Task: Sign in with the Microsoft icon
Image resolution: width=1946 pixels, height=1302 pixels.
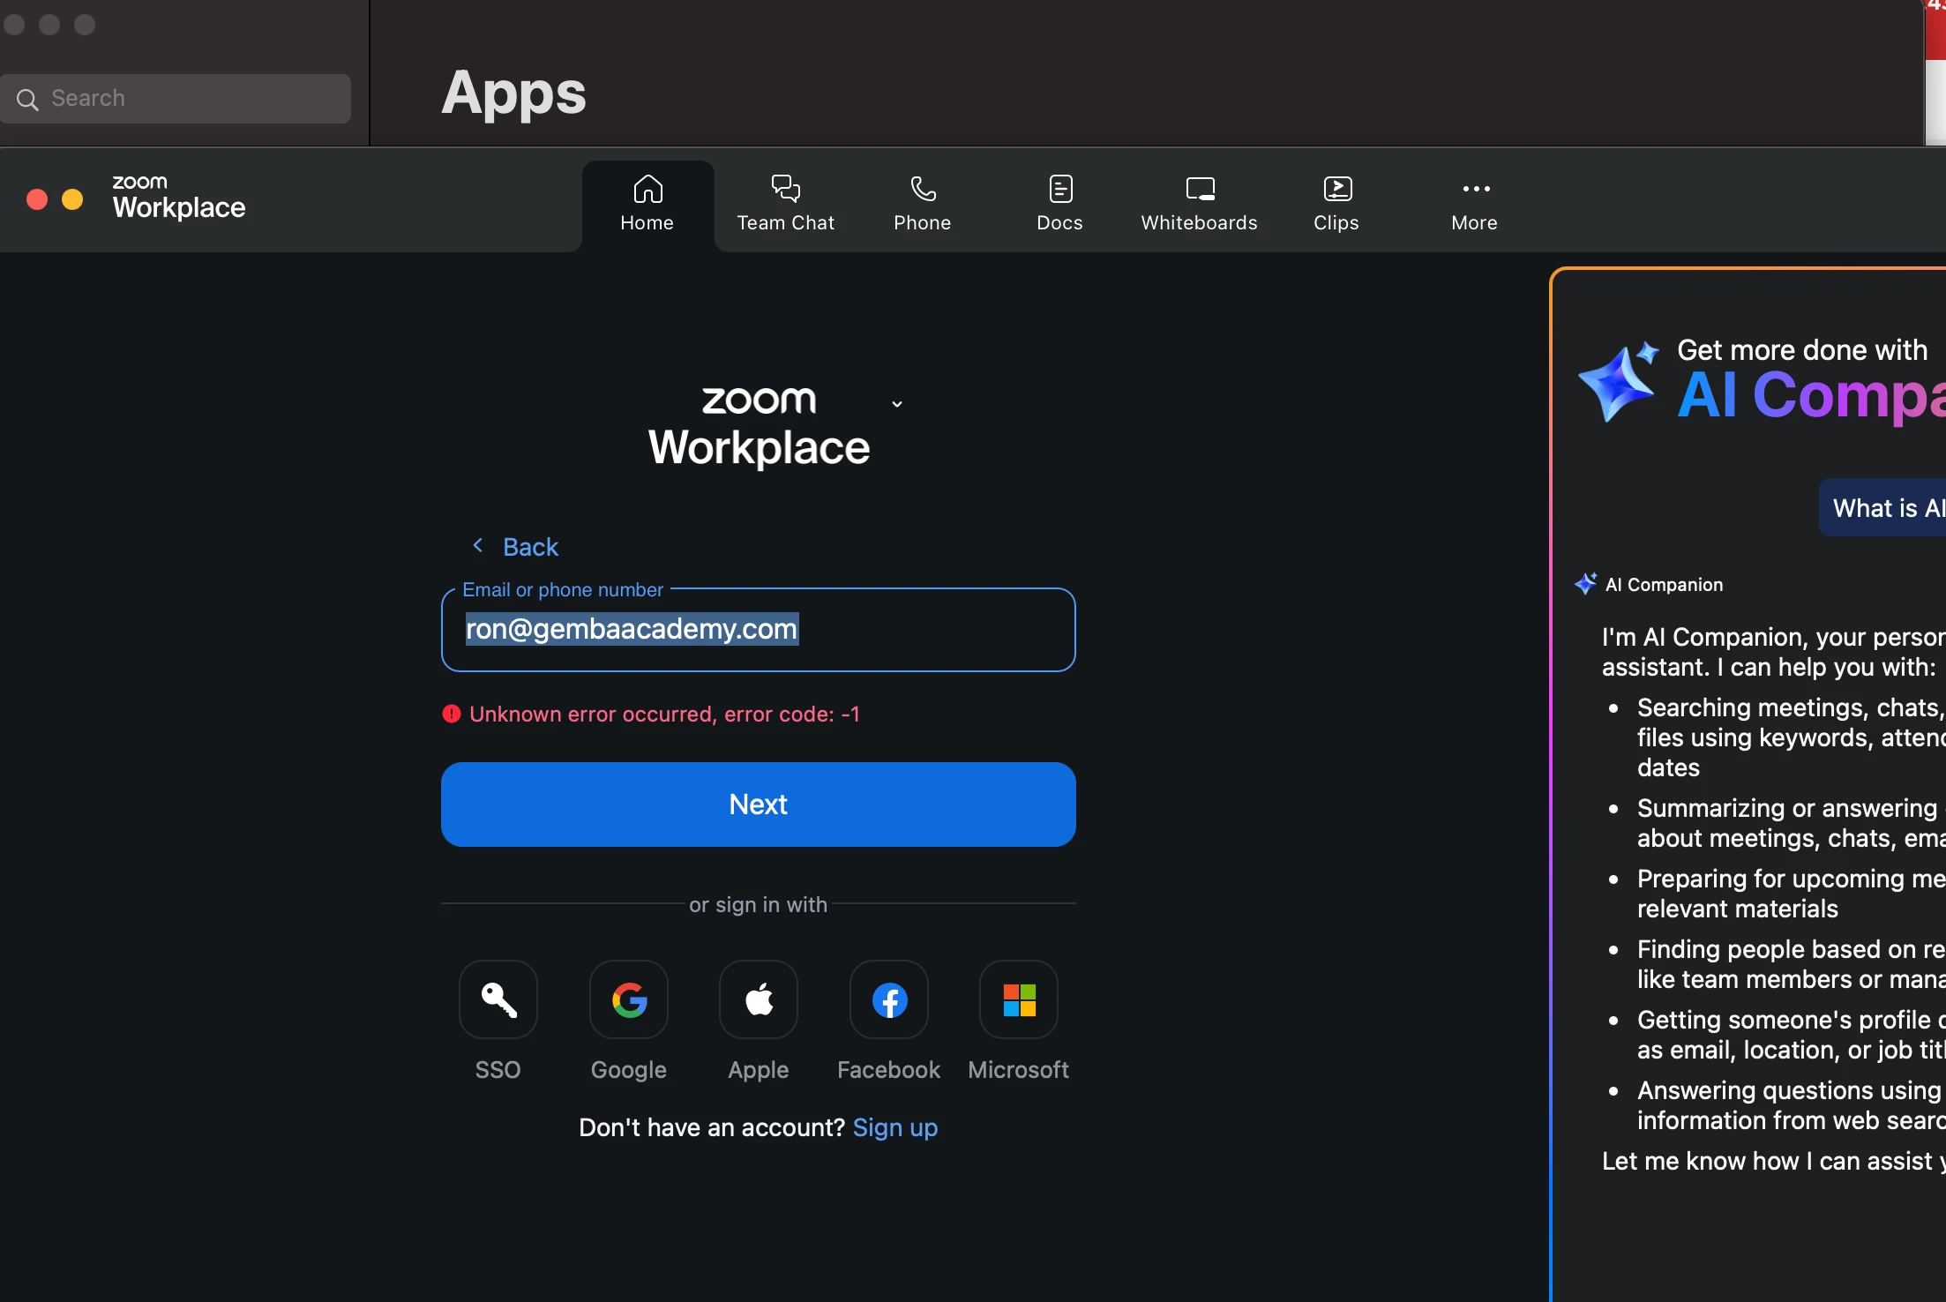Action: (x=1019, y=999)
